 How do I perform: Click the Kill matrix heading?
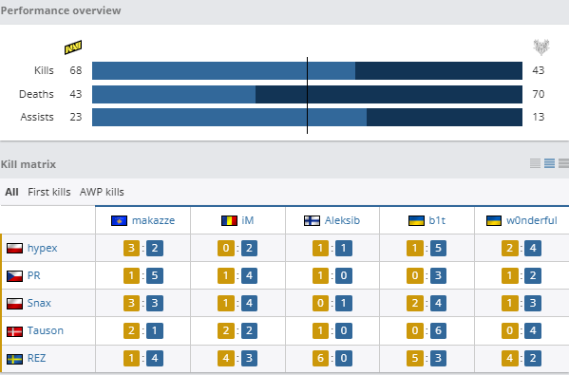click(28, 164)
